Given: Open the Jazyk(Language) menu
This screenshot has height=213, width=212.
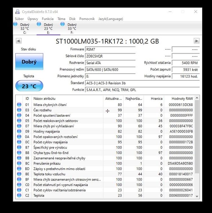Looking at the screenshot, I should [x=110, y=19].
